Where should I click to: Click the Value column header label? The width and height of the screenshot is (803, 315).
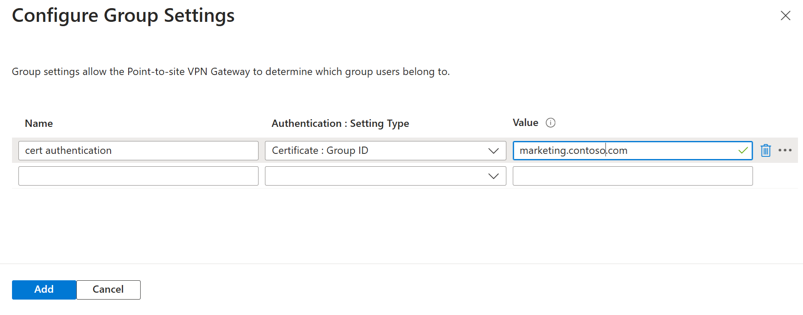click(525, 123)
